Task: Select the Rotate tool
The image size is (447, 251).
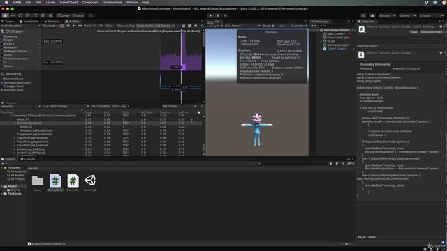Action: (20, 15)
